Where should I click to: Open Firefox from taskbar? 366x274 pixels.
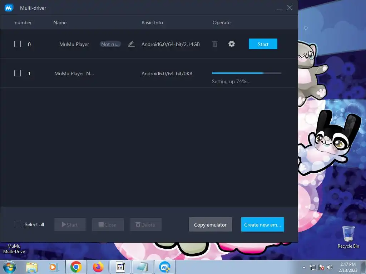(x=98, y=267)
